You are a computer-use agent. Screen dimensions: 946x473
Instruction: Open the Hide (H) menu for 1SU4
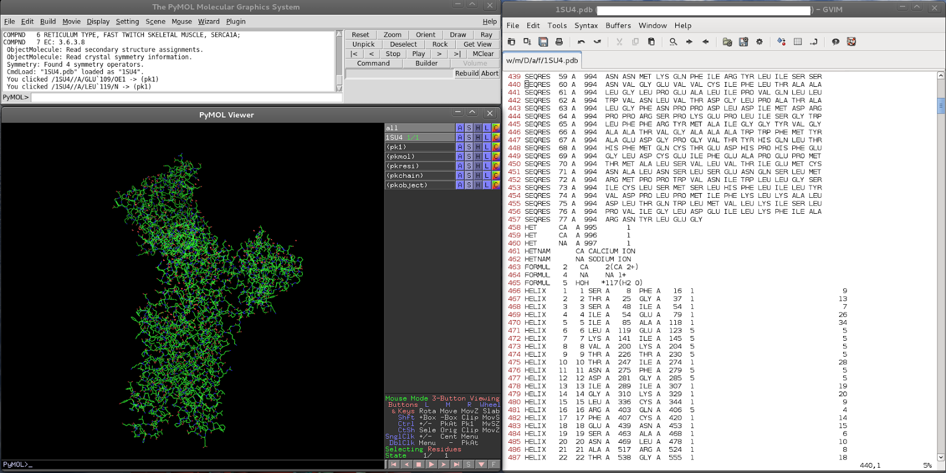(x=478, y=138)
